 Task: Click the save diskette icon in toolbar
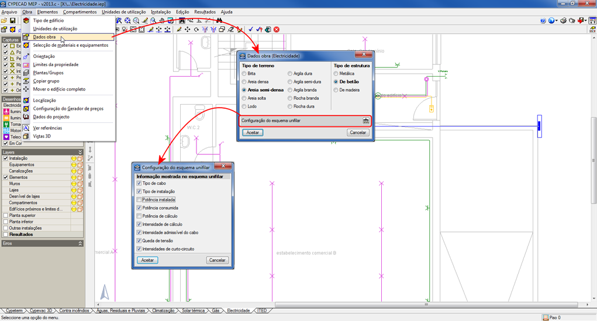13,21
